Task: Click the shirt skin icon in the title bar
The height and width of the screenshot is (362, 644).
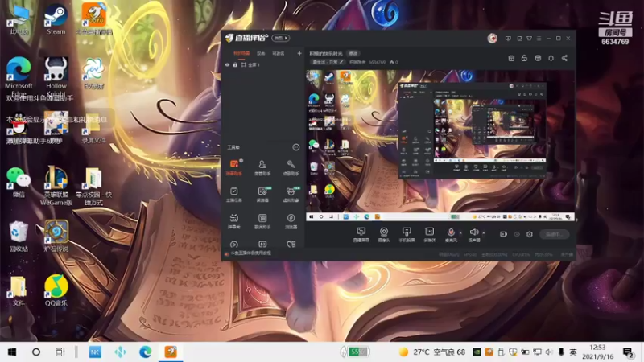Action: point(530,38)
